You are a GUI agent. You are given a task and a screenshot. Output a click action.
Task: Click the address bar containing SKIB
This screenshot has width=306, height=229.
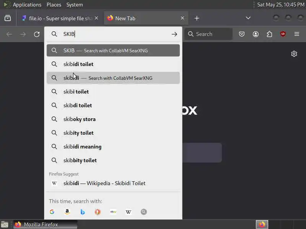point(113,34)
